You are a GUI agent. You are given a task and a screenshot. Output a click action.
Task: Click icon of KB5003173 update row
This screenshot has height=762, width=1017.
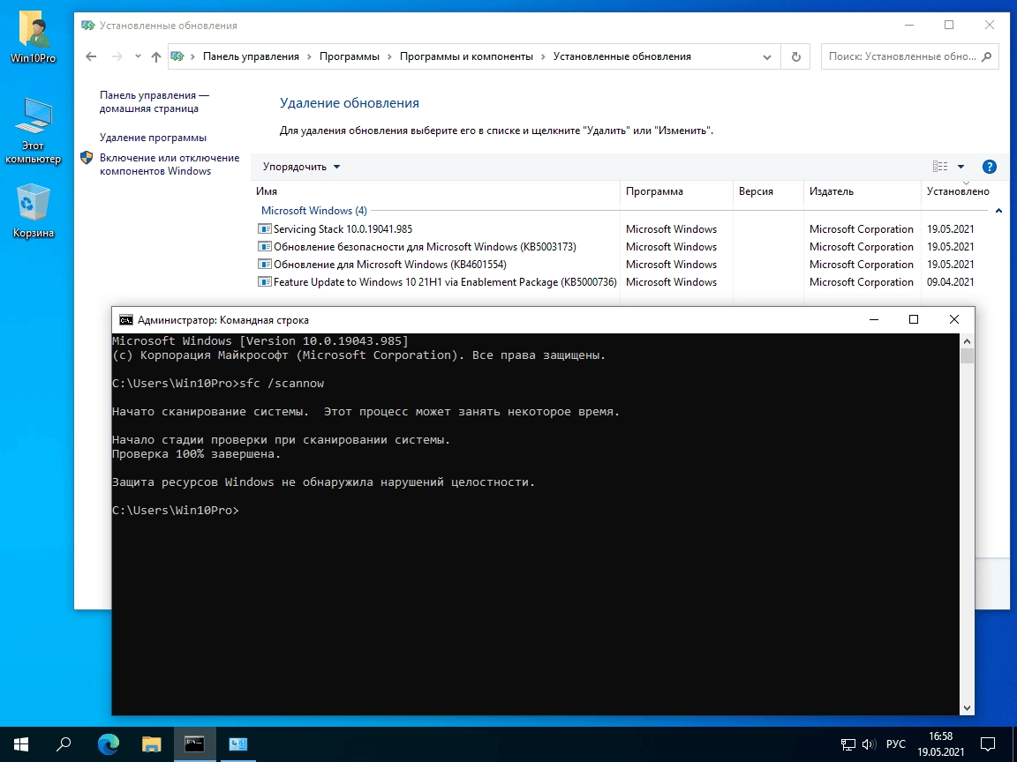[x=264, y=246]
